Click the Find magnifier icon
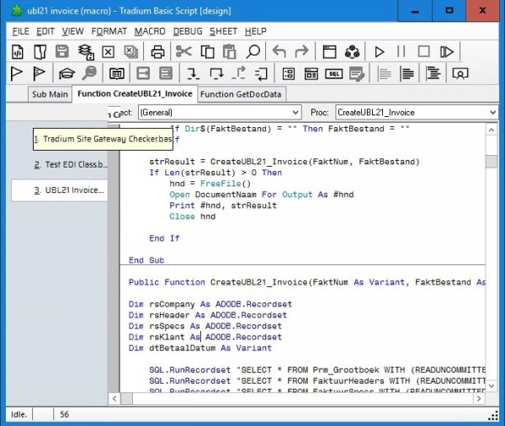Viewport: 505px width, 426px height. (252, 51)
